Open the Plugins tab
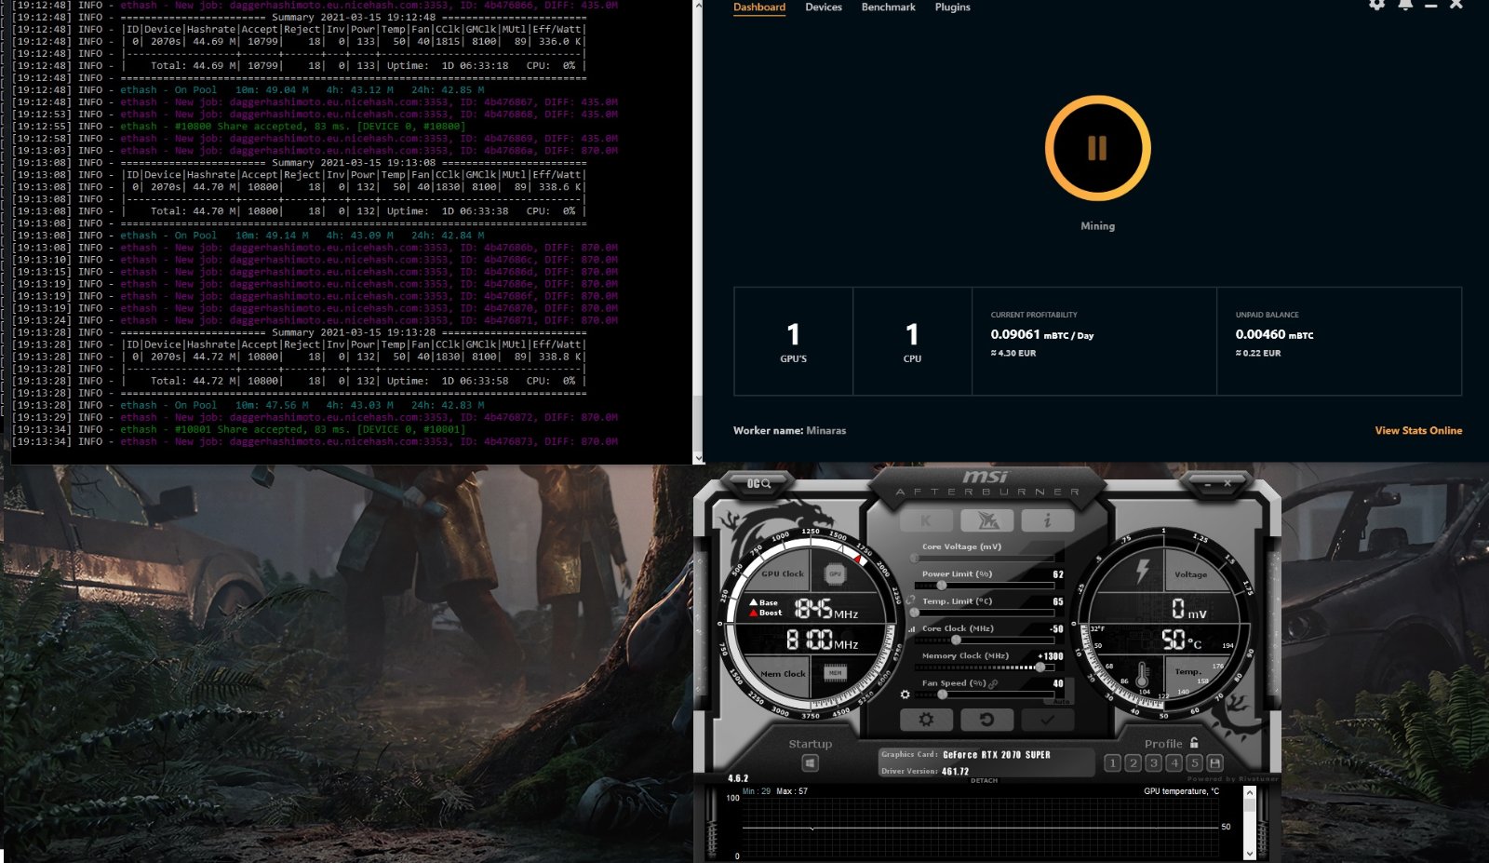This screenshot has width=1489, height=863. click(x=953, y=7)
